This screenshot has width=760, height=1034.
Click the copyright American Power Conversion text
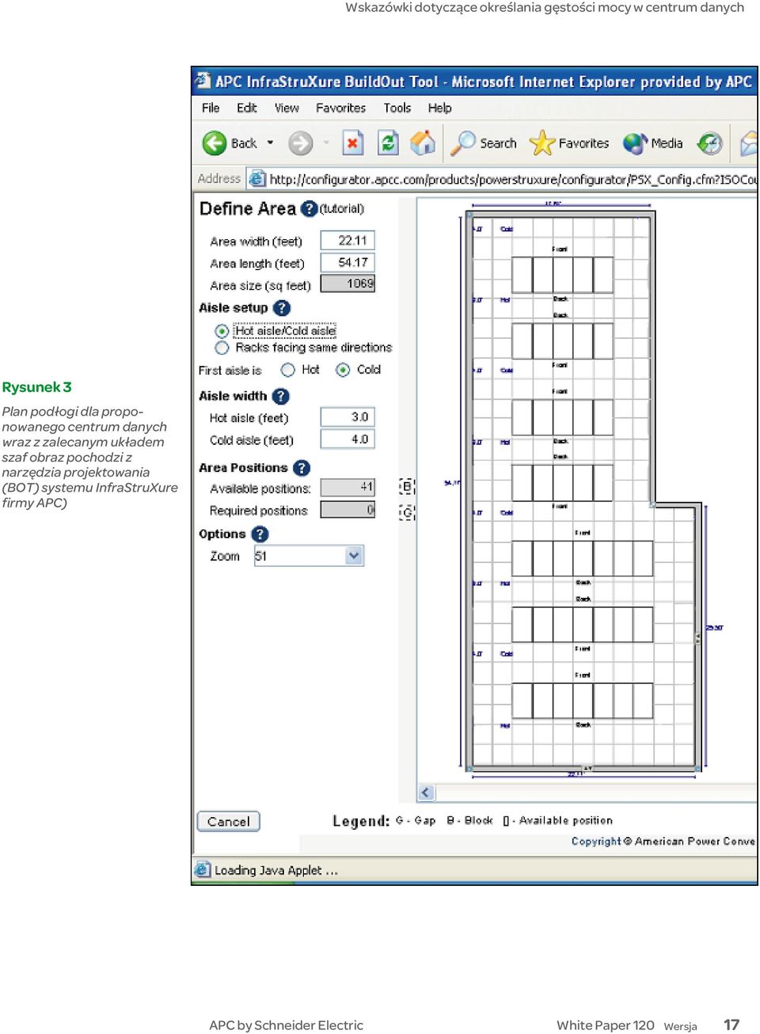click(x=663, y=842)
